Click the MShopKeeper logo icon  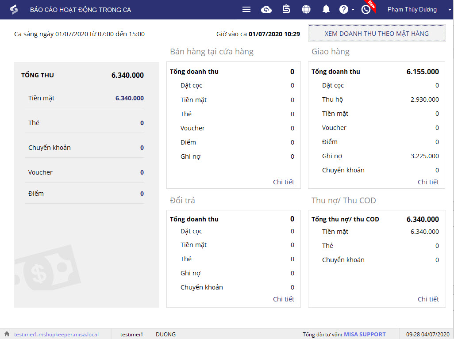point(14,10)
